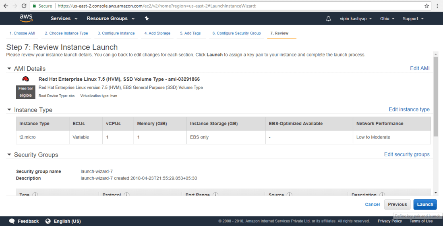Click info icon next to Port Range
Screen dimensions: 443x226
pyautogui.click(x=215, y=194)
